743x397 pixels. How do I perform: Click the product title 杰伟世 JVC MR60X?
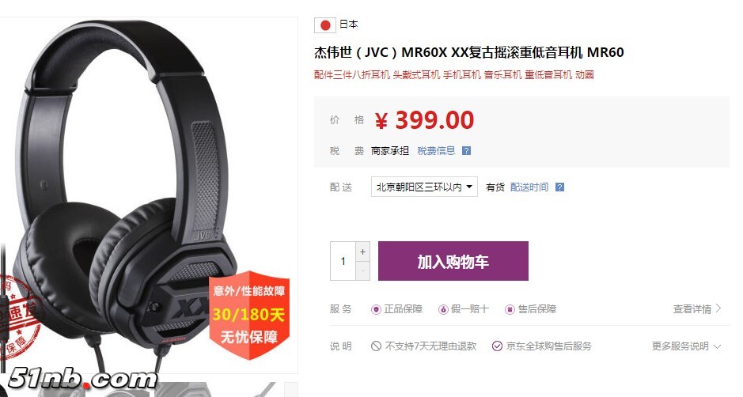coord(468,52)
